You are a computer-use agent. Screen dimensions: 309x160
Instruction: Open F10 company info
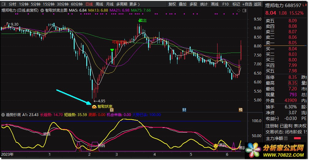[225, 4]
